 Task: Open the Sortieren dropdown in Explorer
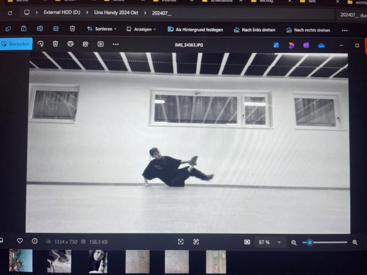pyautogui.click(x=102, y=30)
